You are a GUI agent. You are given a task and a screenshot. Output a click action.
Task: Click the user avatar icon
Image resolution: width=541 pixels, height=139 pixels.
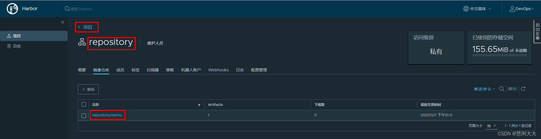click(x=512, y=9)
